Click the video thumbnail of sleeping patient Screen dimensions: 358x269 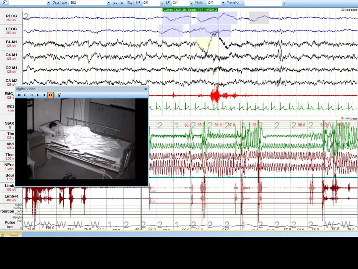coord(81,139)
